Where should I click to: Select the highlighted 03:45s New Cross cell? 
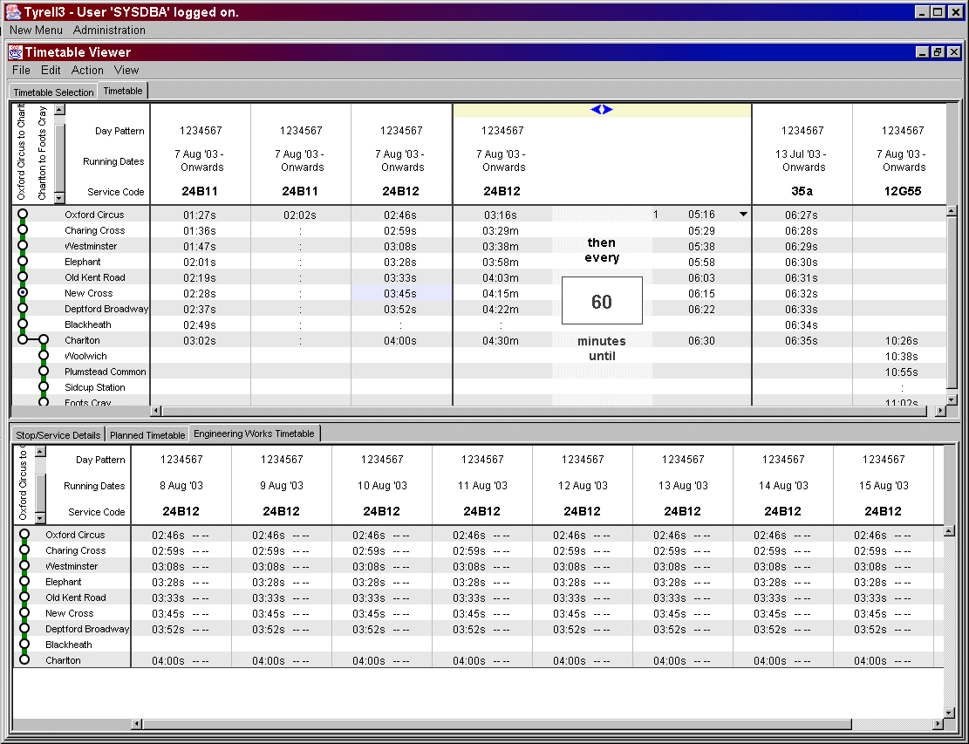400,293
